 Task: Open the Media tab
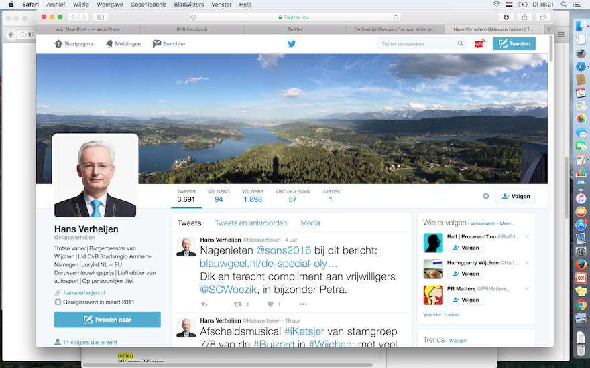click(310, 223)
